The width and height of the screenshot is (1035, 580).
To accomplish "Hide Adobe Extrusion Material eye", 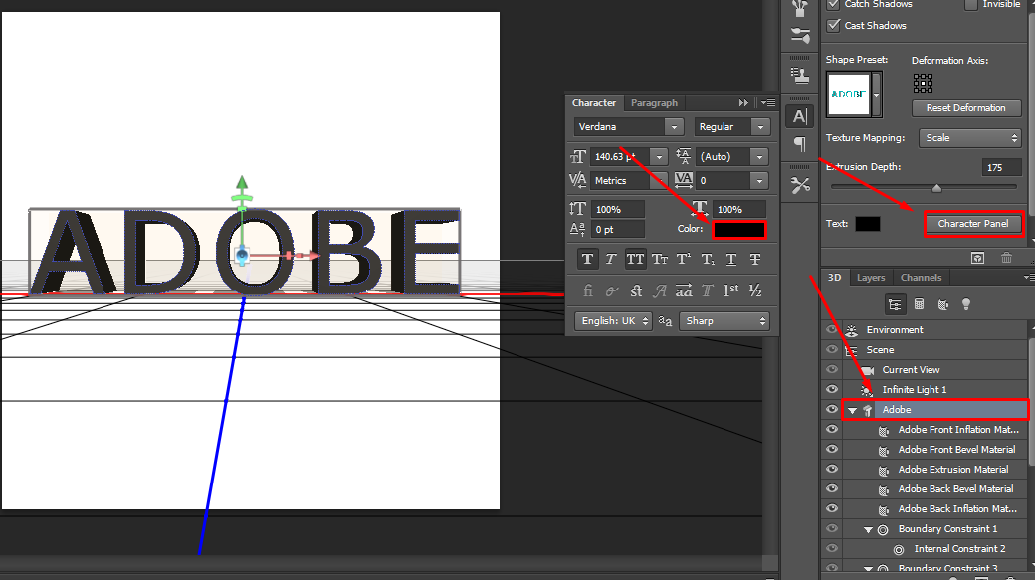I will [x=832, y=469].
